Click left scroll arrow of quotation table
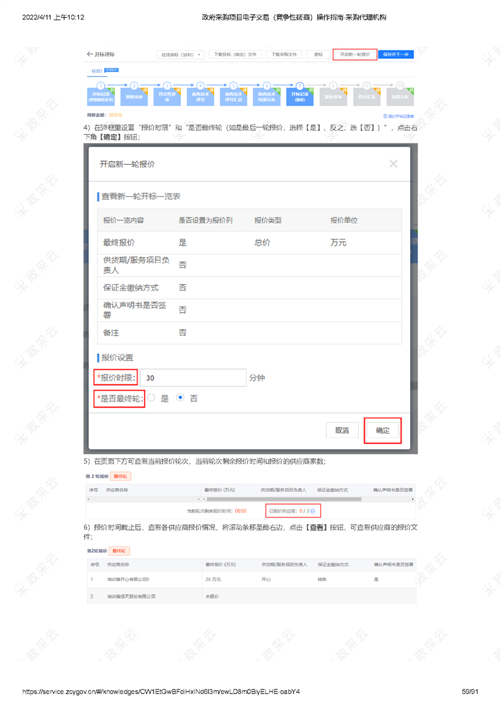This screenshot has width=501, height=708. pyautogui.click(x=87, y=499)
